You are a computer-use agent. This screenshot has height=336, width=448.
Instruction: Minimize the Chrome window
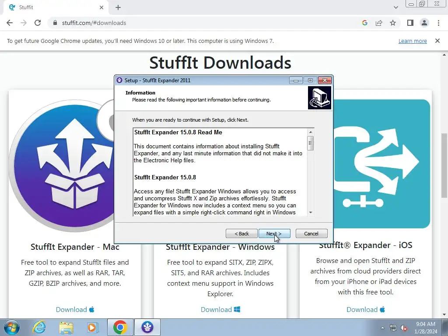point(411,4)
